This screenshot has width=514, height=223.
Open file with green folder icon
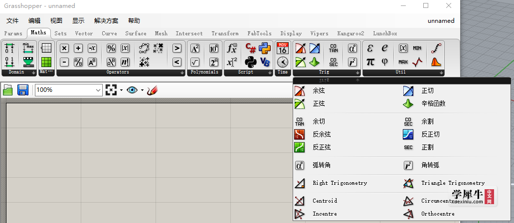tap(8, 90)
